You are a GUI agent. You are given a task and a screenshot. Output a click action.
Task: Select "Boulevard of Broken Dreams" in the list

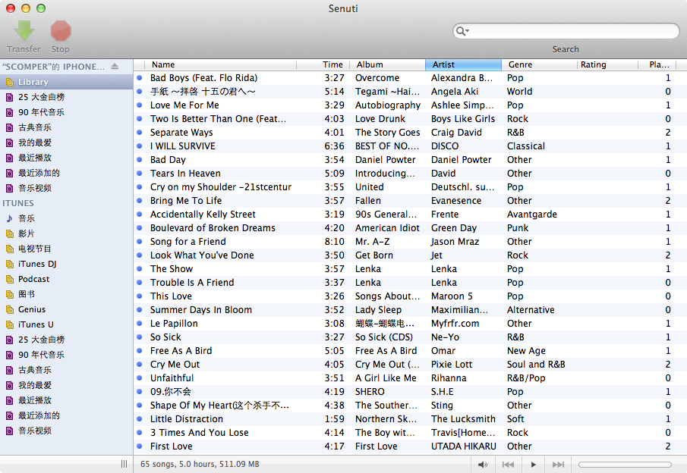coord(213,228)
